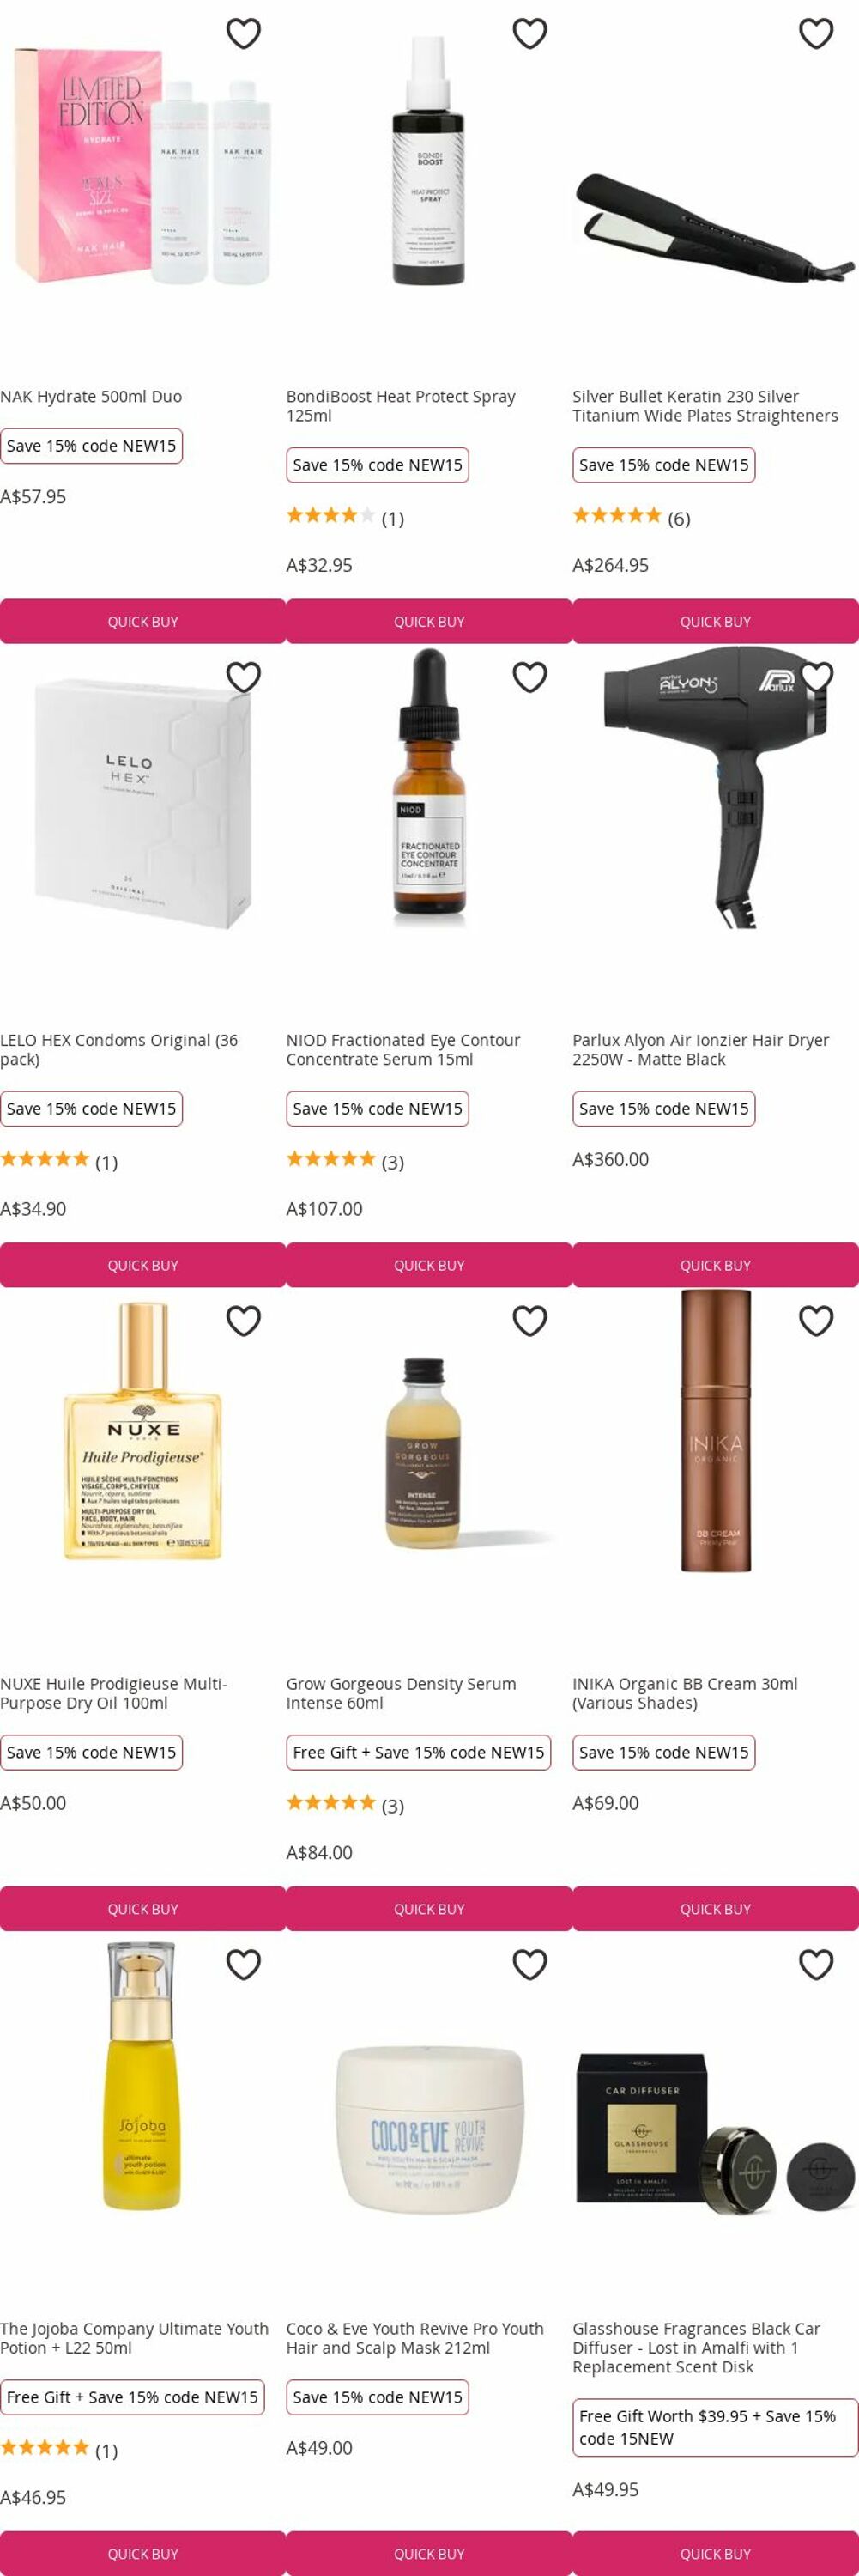859x2576 pixels.
Task: Open Silver Bullet Keratin 230 product title
Action: pos(705,406)
